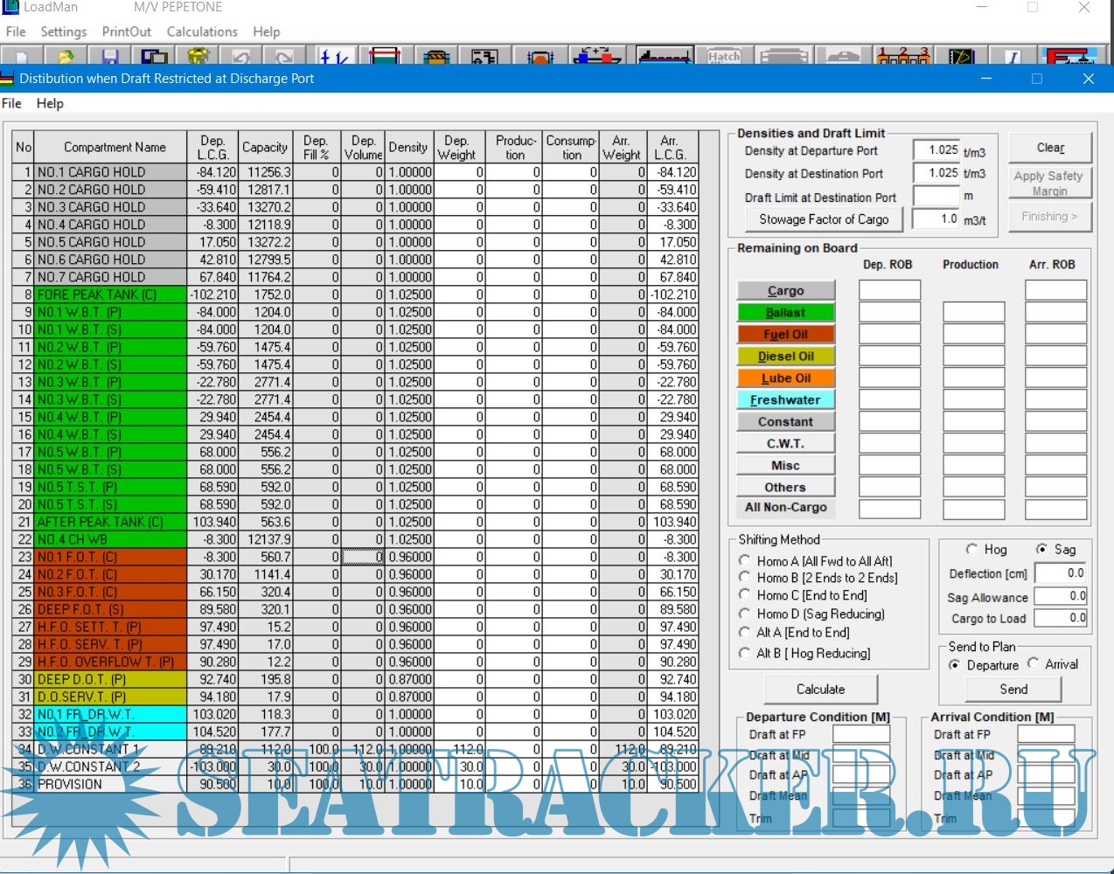Click the undo arrow toolbar icon

click(241, 58)
